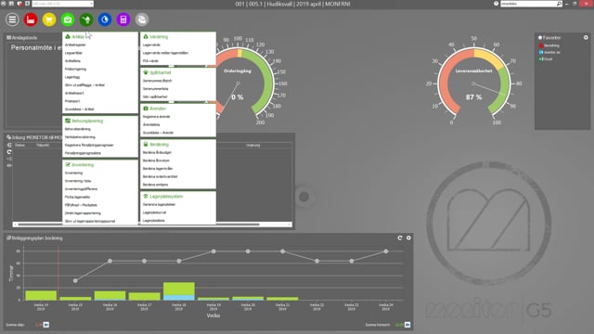Open the monitor.se favorite link

click(x=549, y=52)
